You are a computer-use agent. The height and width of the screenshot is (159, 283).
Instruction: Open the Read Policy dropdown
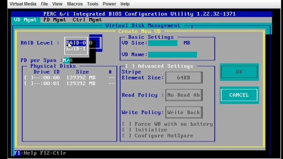184,95
